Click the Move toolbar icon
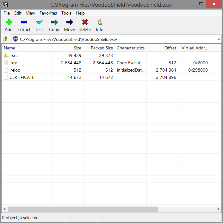 [x=70, y=22]
